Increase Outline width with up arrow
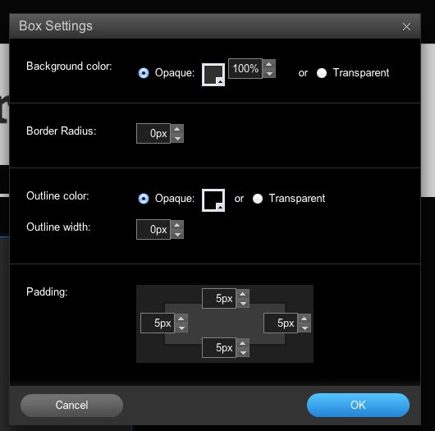Viewport: 435px width, 431px height. 177,225
